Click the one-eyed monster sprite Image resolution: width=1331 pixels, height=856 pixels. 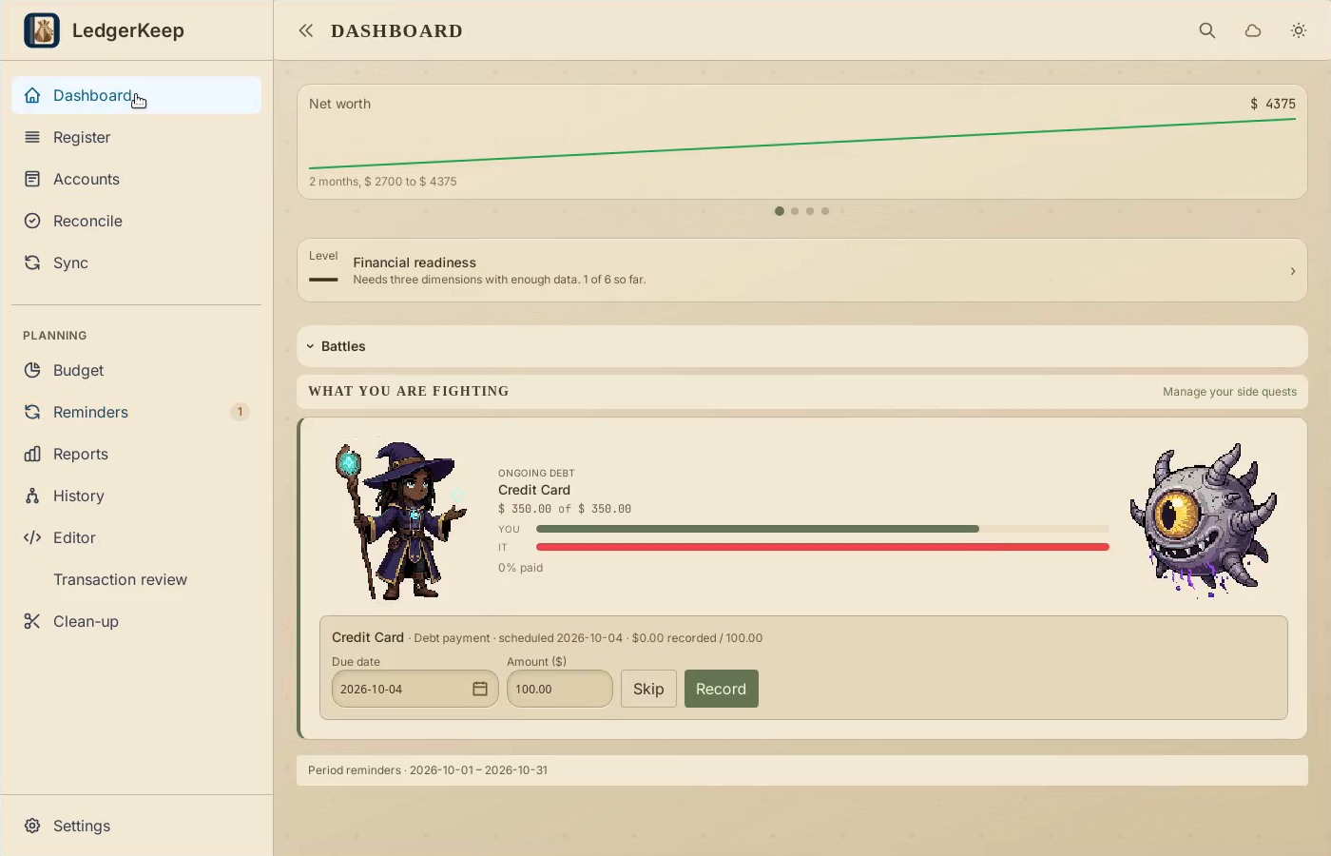click(x=1204, y=519)
